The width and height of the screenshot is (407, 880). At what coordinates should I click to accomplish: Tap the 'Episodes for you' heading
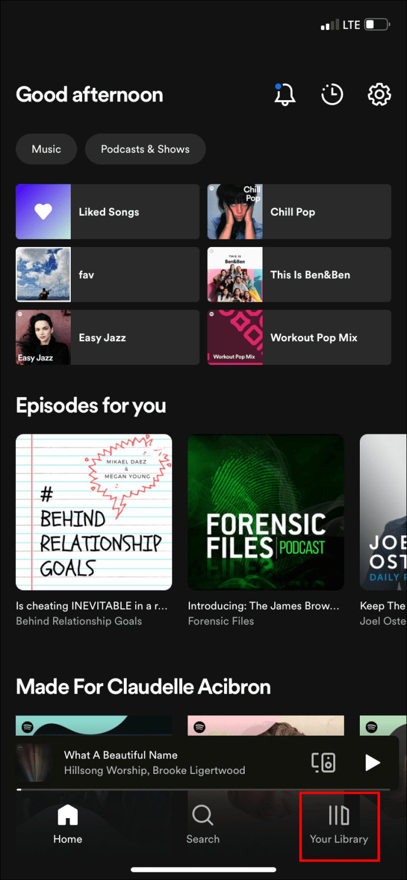(91, 406)
